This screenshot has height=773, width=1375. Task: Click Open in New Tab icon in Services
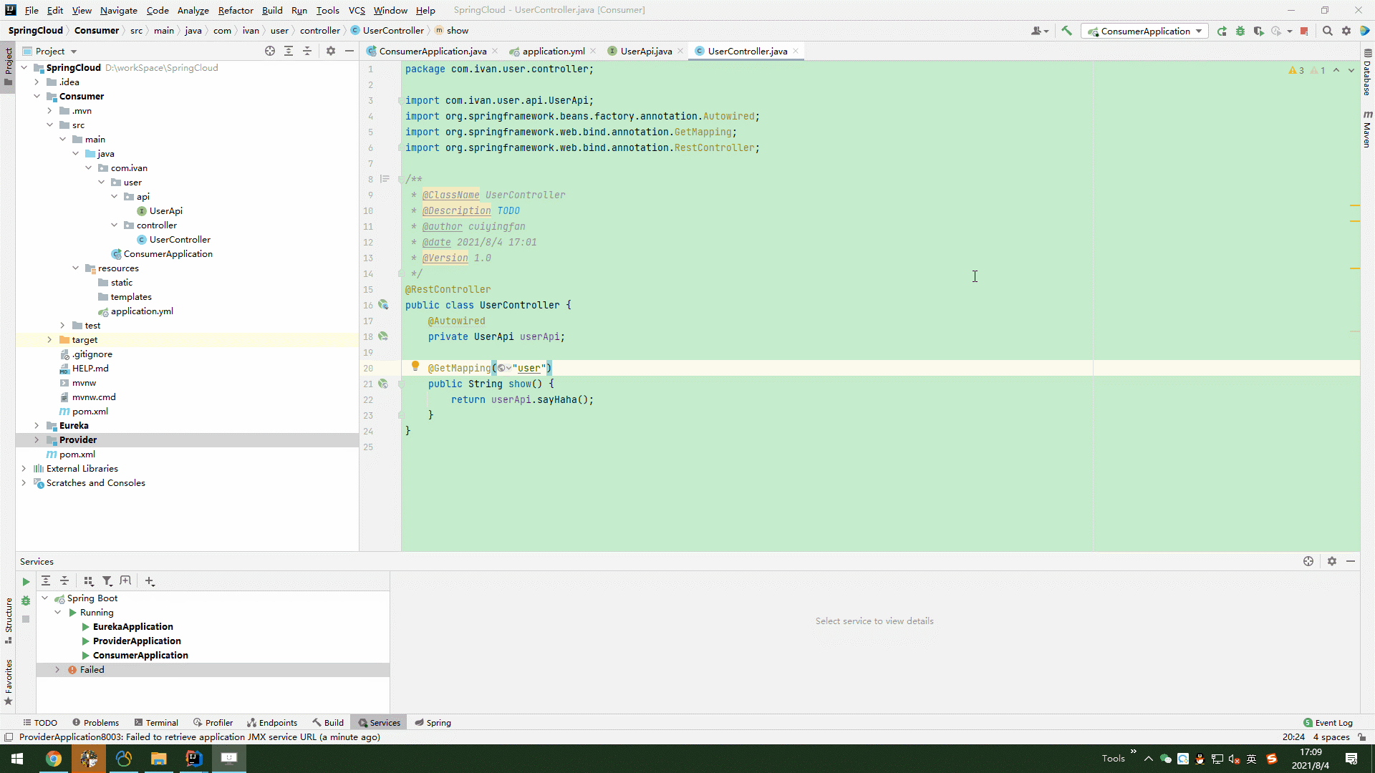click(x=126, y=581)
